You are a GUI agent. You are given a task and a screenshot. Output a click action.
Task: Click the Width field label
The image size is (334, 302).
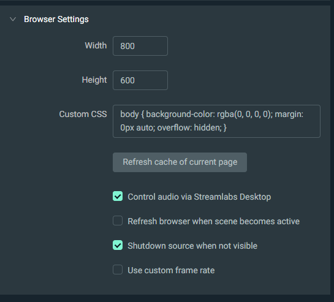pyautogui.click(x=96, y=45)
